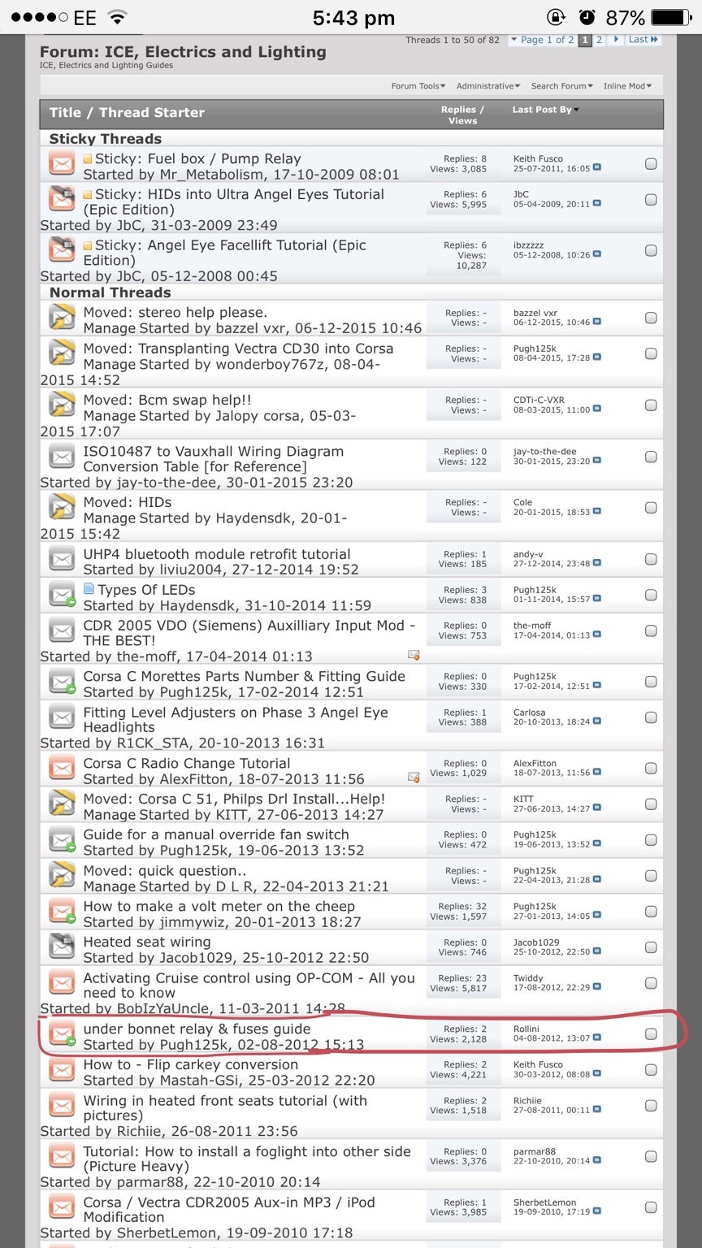The width and height of the screenshot is (702, 1248).
Task: Tap the alarm clock status icon
Action: coord(586,17)
